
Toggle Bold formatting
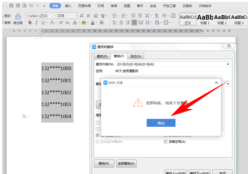click(x=30, y=23)
